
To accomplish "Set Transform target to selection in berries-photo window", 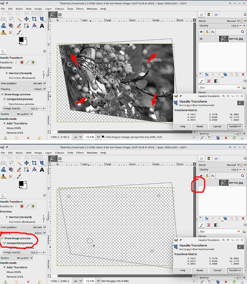I will 22,62.
